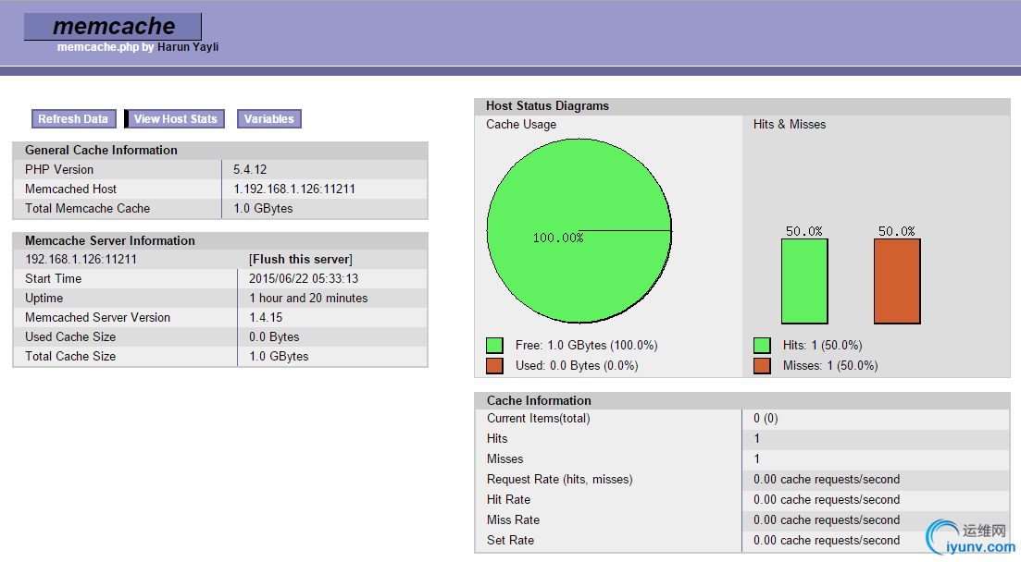
Task: Click the Used Cache Size value 0.0 Bytes
Action: [x=274, y=337]
